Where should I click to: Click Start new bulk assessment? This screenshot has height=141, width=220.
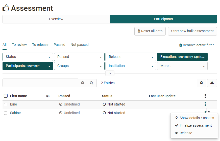coord(192,31)
